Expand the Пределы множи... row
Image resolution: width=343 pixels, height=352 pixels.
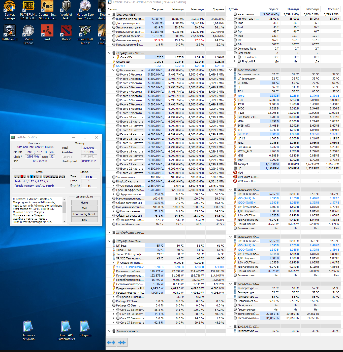coord(113,297)
